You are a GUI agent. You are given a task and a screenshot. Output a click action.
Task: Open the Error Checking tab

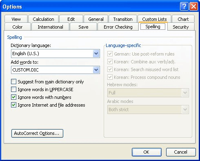click(118, 27)
